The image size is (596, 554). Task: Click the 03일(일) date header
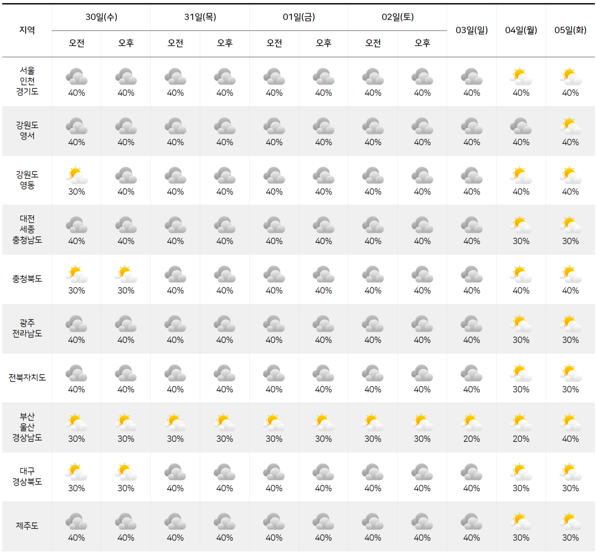click(x=472, y=30)
